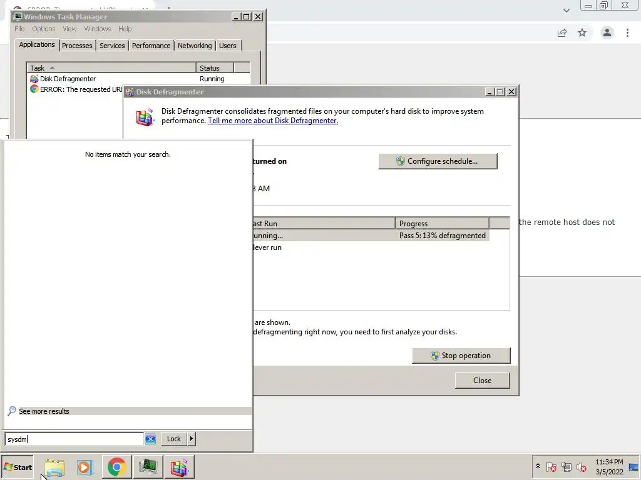Image resolution: width=641 pixels, height=480 pixels.
Task: Expand the shutdown options arrow beside Lock
Action: click(191, 439)
